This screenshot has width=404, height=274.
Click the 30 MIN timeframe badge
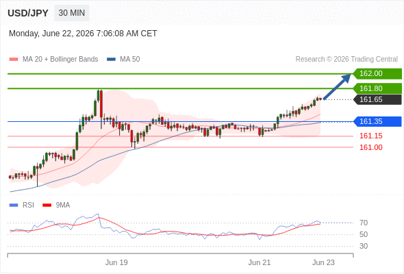click(72, 13)
